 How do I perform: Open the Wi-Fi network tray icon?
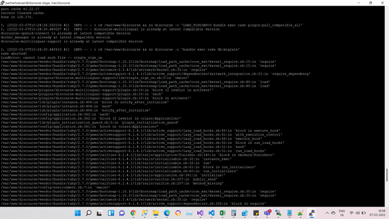coord(351,213)
